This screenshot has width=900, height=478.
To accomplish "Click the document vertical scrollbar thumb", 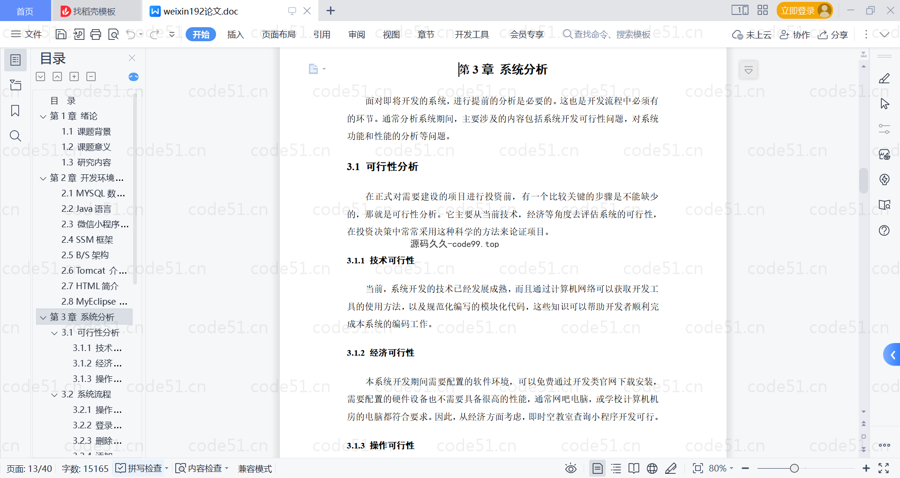I will point(863,180).
